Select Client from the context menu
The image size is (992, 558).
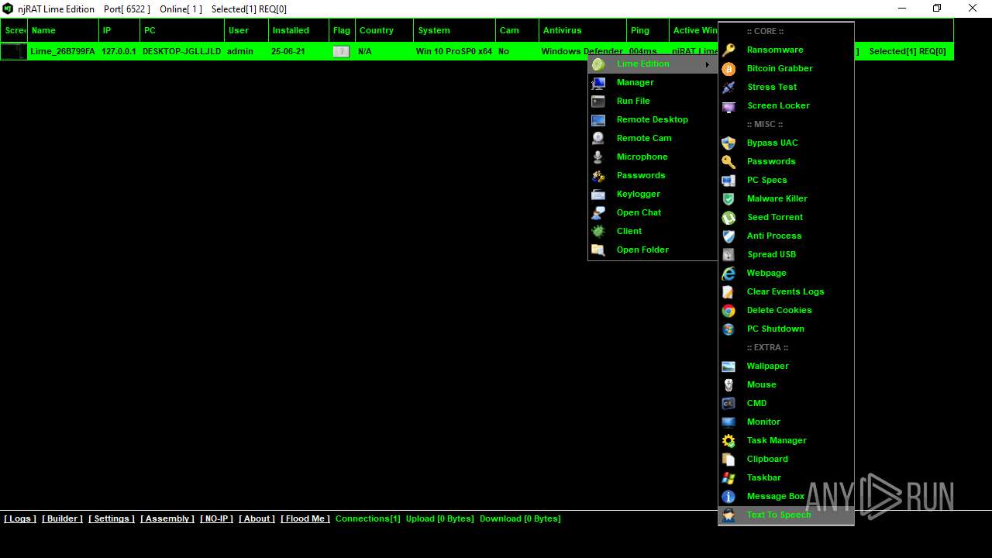653,231
